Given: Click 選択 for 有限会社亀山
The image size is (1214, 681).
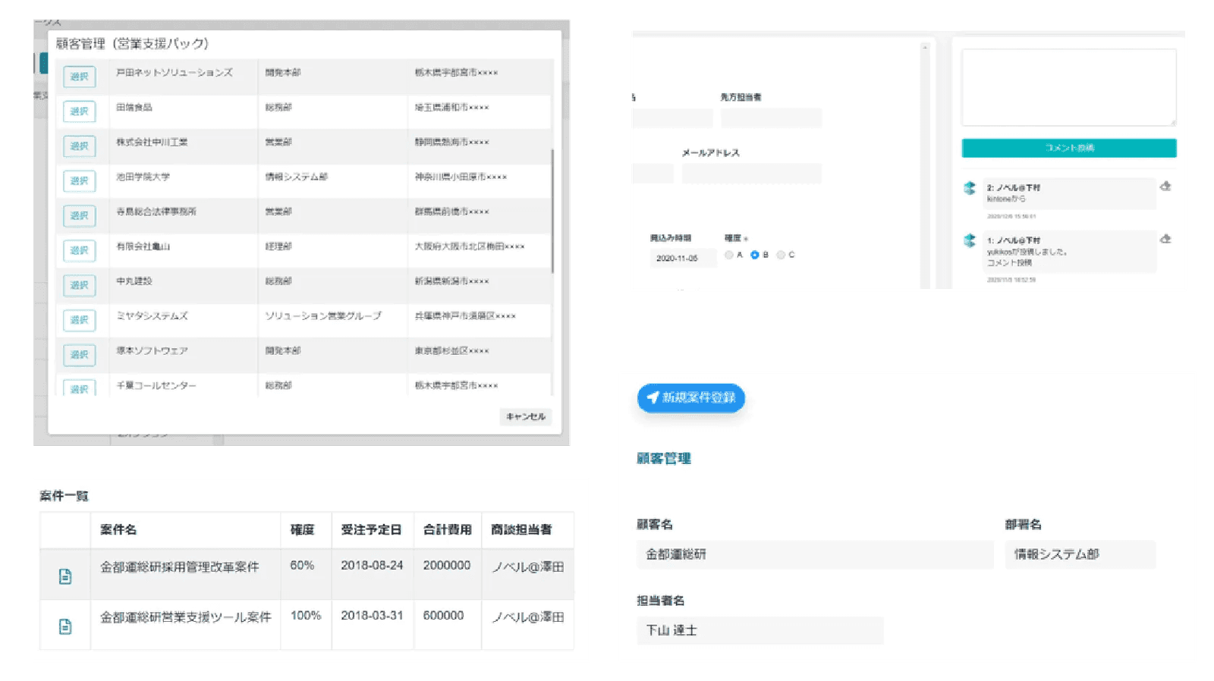Looking at the screenshot, I should [79, 250].
